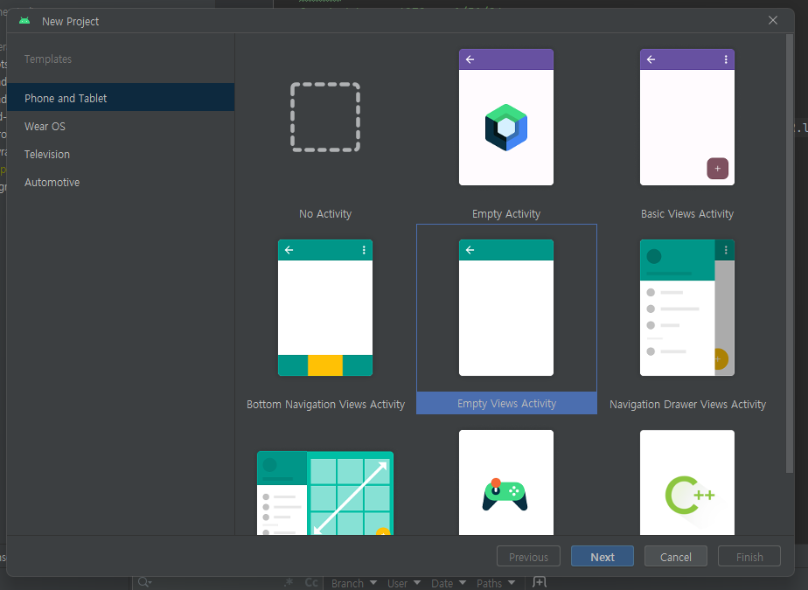Switch to Automotive templates
Screen dimensions: 808x590
pos(121,183)
